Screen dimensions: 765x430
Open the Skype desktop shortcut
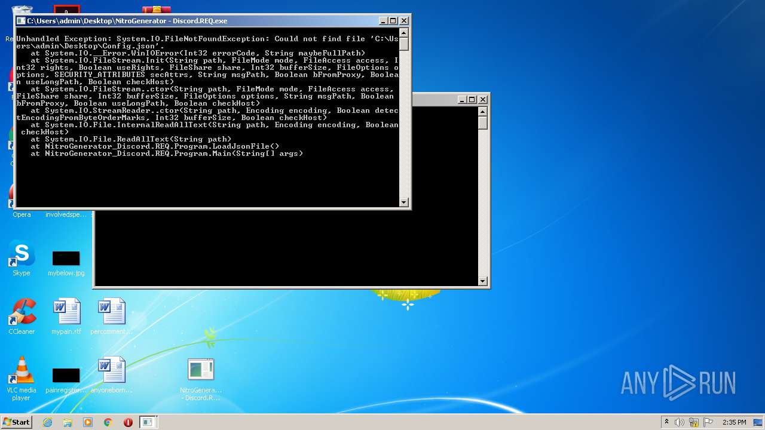(x=22, y=259)
